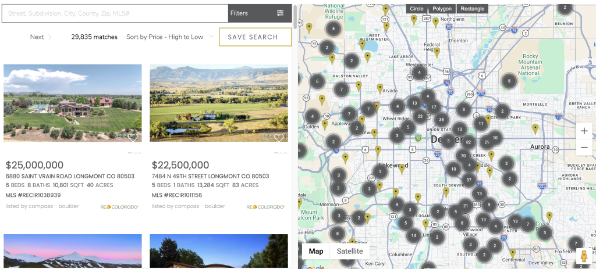Select the Circle draw tool
The image size is (596, 269).
click(417, 9)
